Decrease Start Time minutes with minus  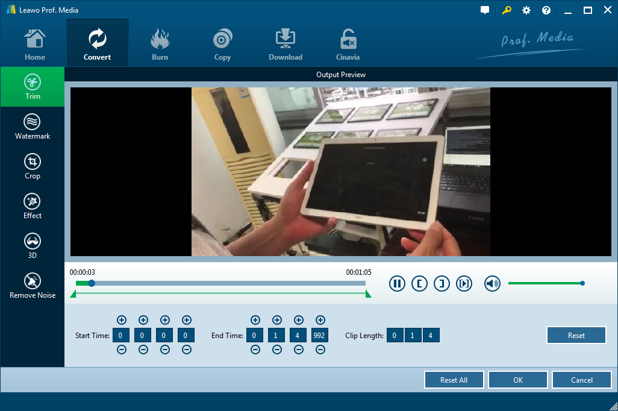(x=143, y=350)
